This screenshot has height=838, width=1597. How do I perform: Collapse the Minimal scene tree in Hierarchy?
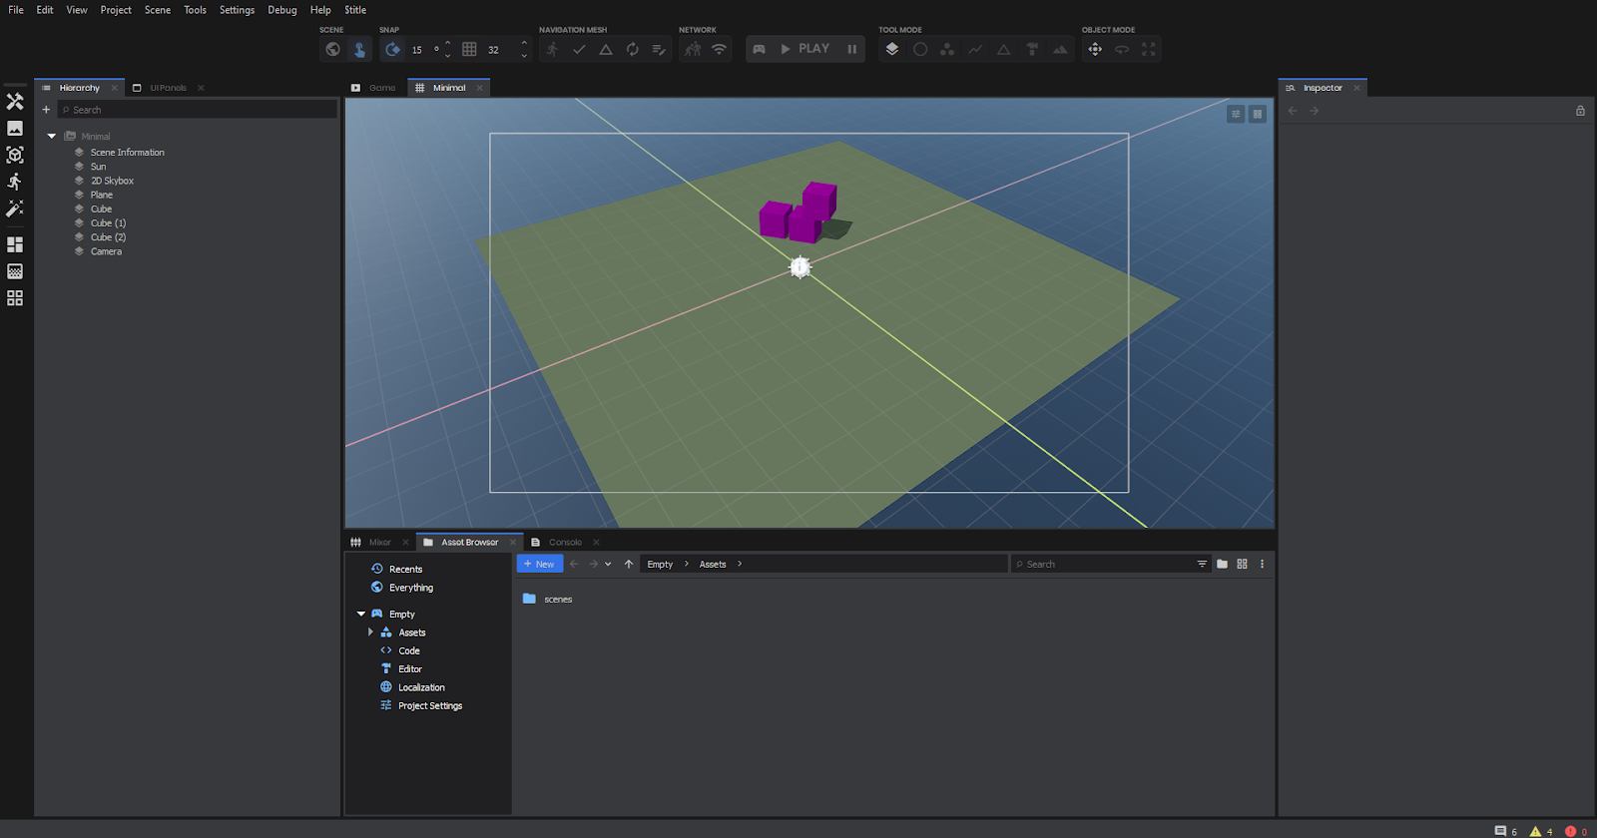[x=52, y=136]
